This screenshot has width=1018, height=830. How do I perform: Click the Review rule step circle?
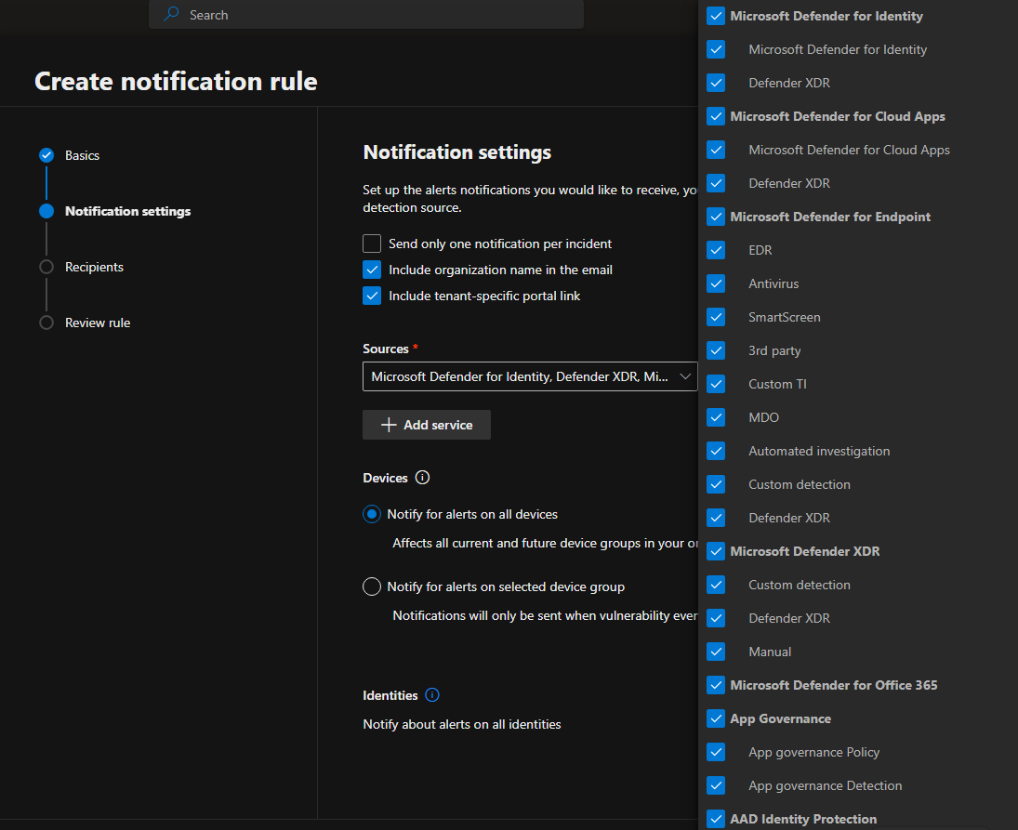(46, 323)
